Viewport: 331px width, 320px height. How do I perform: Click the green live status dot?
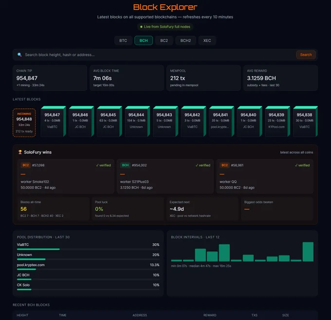[141, 27]
